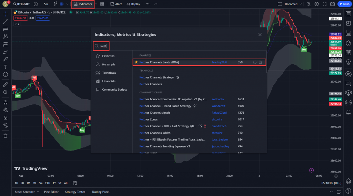Image resolution: width=353 pixels, height=196 pixels.
Task: Add Keltner Channel signals script
Action: tap(155, 113)
